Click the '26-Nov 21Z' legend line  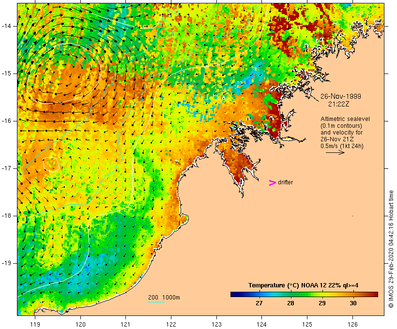pos(337,139)
